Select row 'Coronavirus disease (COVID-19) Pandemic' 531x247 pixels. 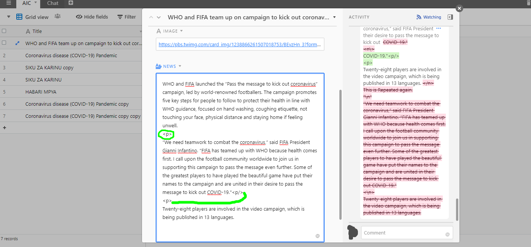coord(71,55)
